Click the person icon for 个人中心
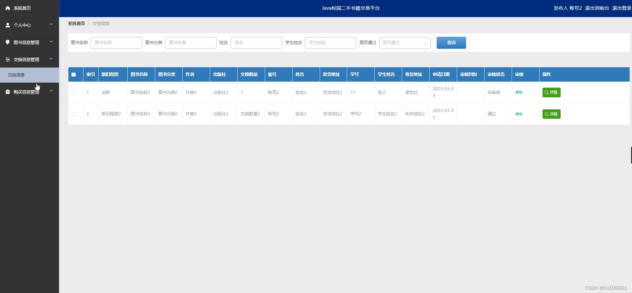 [8, 25]
